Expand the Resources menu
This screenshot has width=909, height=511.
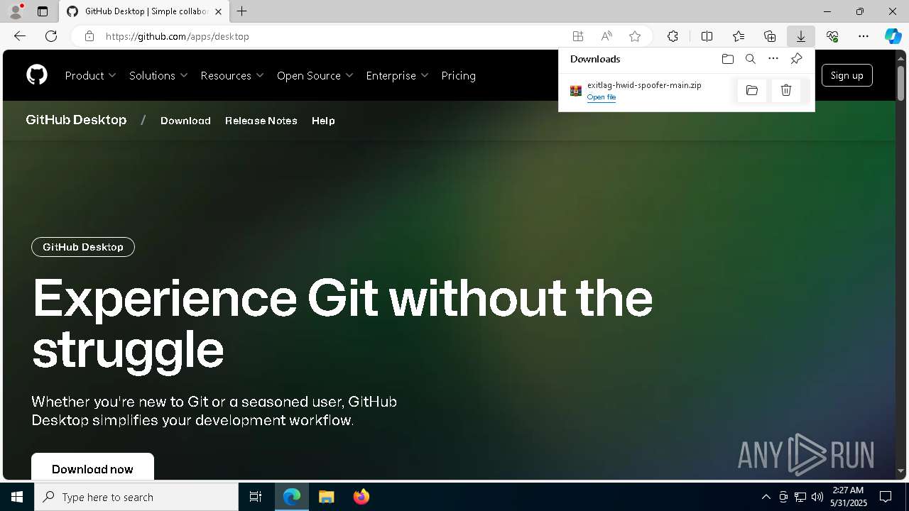232,75
